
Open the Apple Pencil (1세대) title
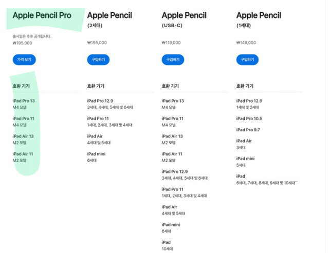259,16
